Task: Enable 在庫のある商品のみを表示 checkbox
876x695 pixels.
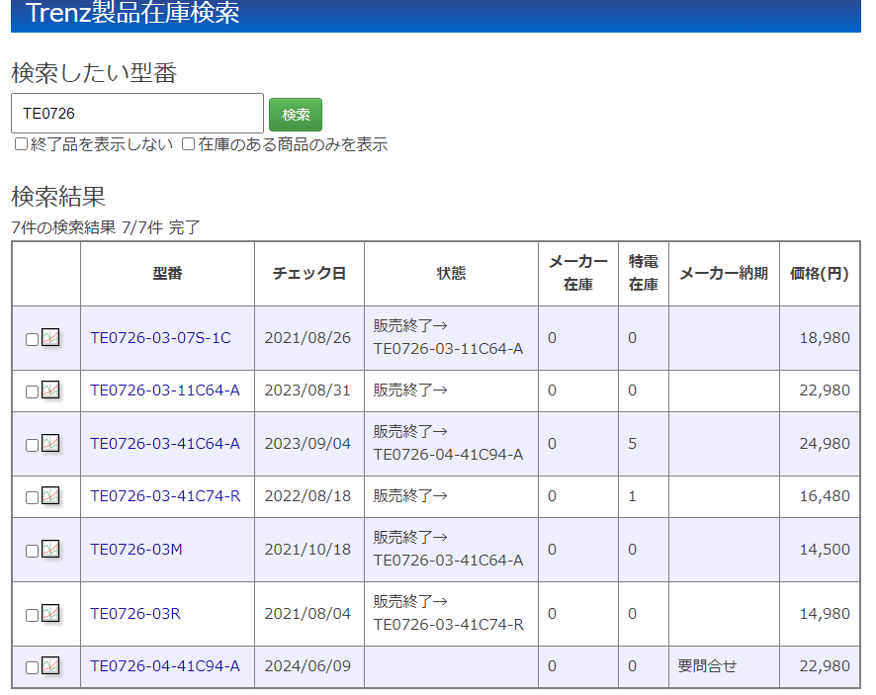Action: pos(189,144)
